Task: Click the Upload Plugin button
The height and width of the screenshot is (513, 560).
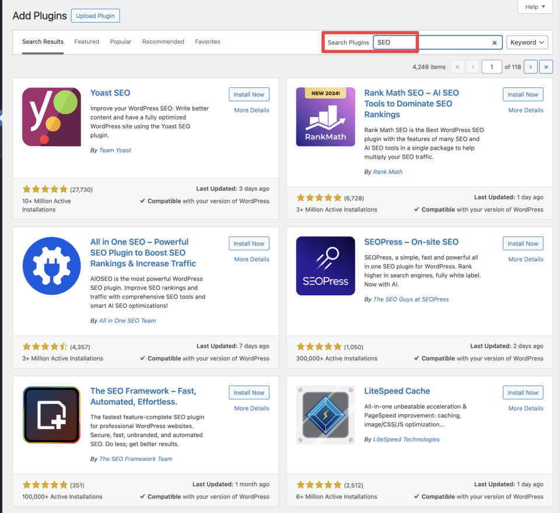Action: coord(95,16)
